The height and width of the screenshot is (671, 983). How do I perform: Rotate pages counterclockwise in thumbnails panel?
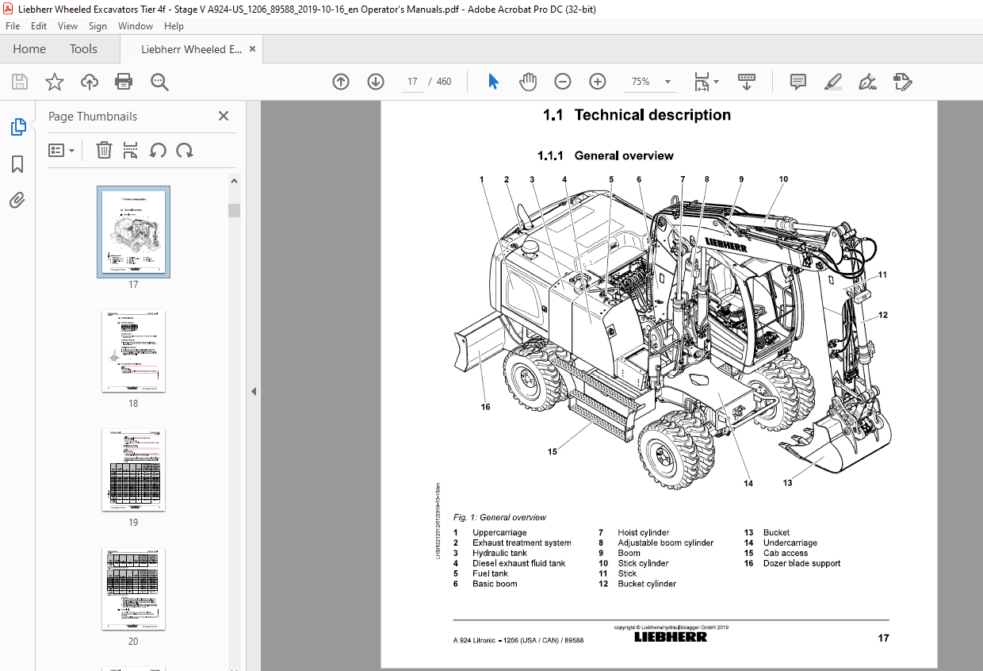(158, 150)
